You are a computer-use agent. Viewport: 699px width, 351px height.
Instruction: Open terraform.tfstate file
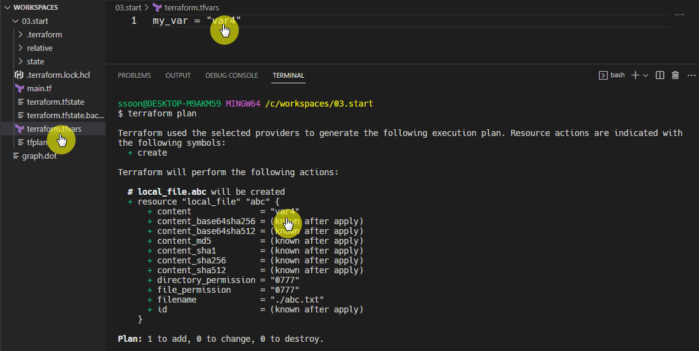pos(55,102)
